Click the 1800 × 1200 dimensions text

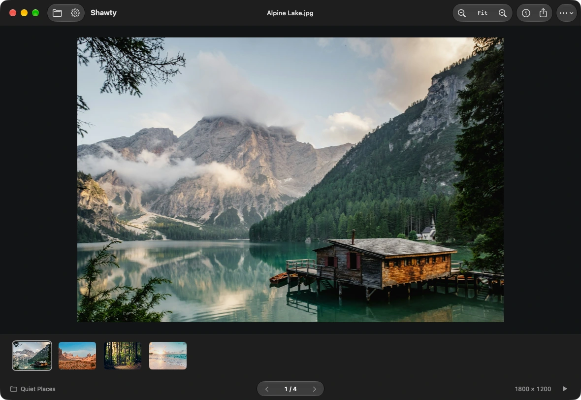(x=533, y=389)
